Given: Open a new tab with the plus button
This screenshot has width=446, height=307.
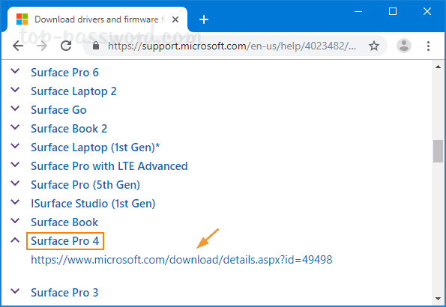Looking at the screenshot, I should pos(204,19).
